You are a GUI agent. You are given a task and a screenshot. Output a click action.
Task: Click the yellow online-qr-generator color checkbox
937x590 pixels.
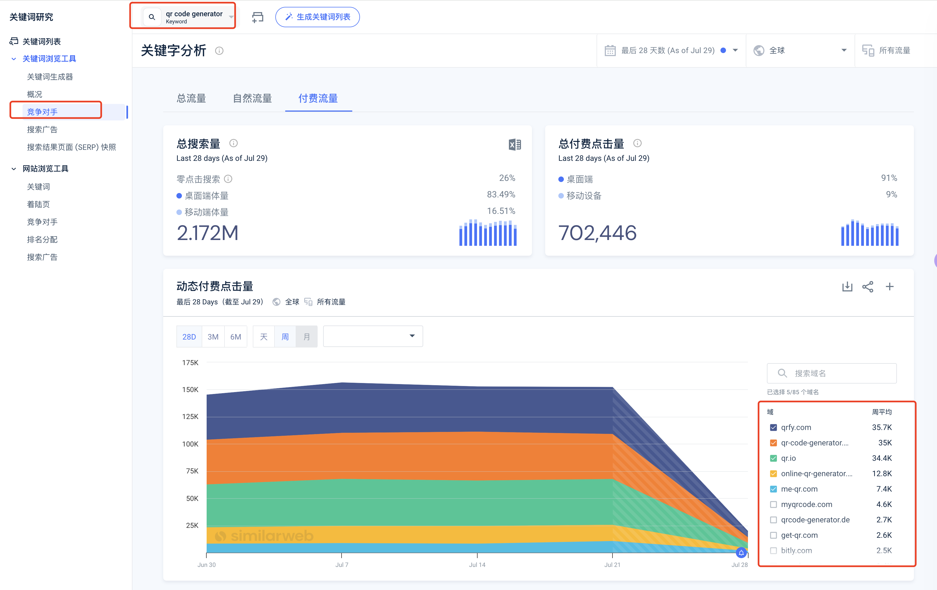(x=774, y=473)
